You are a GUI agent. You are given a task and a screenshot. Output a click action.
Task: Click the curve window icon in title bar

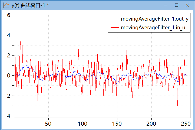[x=6, y=5]
